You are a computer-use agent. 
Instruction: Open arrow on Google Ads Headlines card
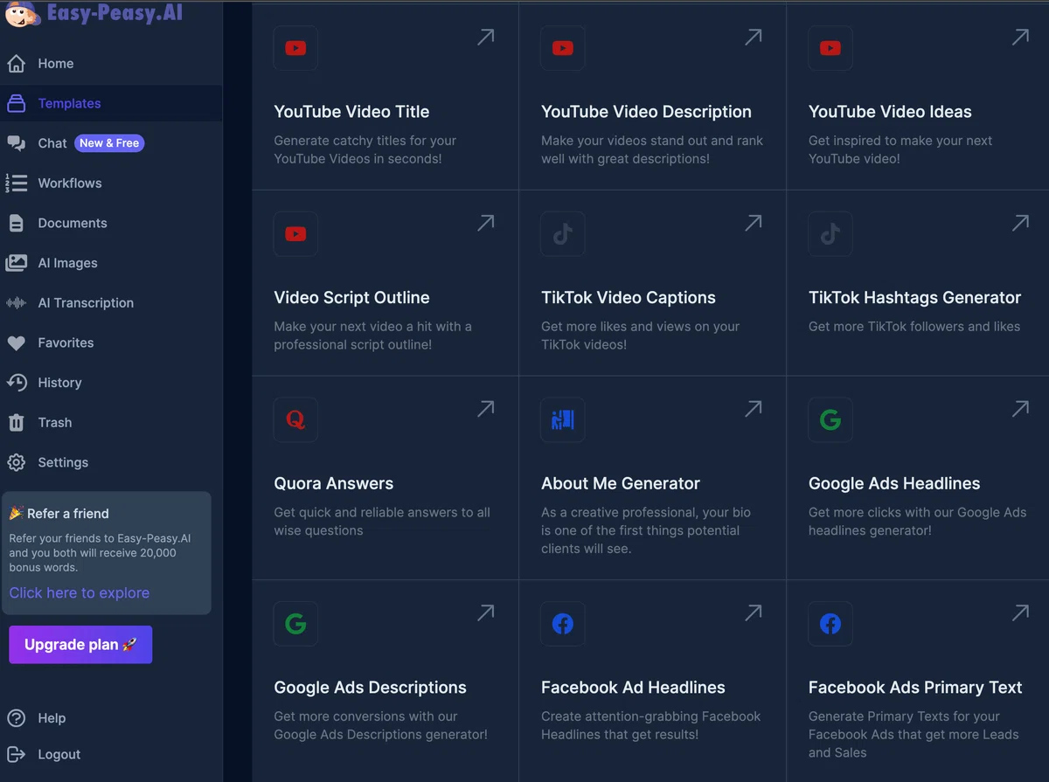(1020, 408)
